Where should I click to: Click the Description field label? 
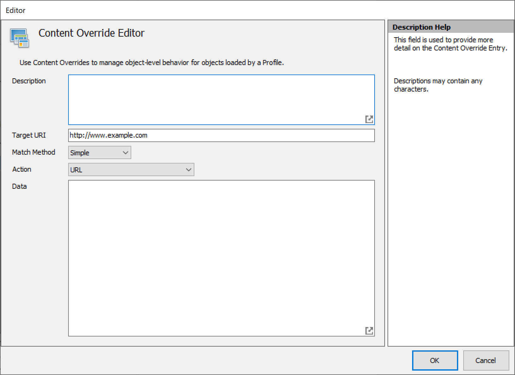[x=29, y=81]
